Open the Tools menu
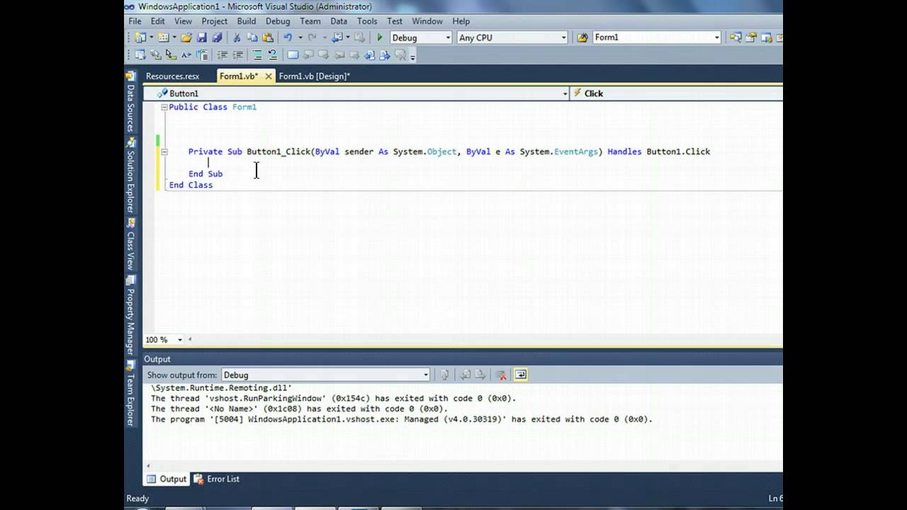 click(x=367, y=21)
